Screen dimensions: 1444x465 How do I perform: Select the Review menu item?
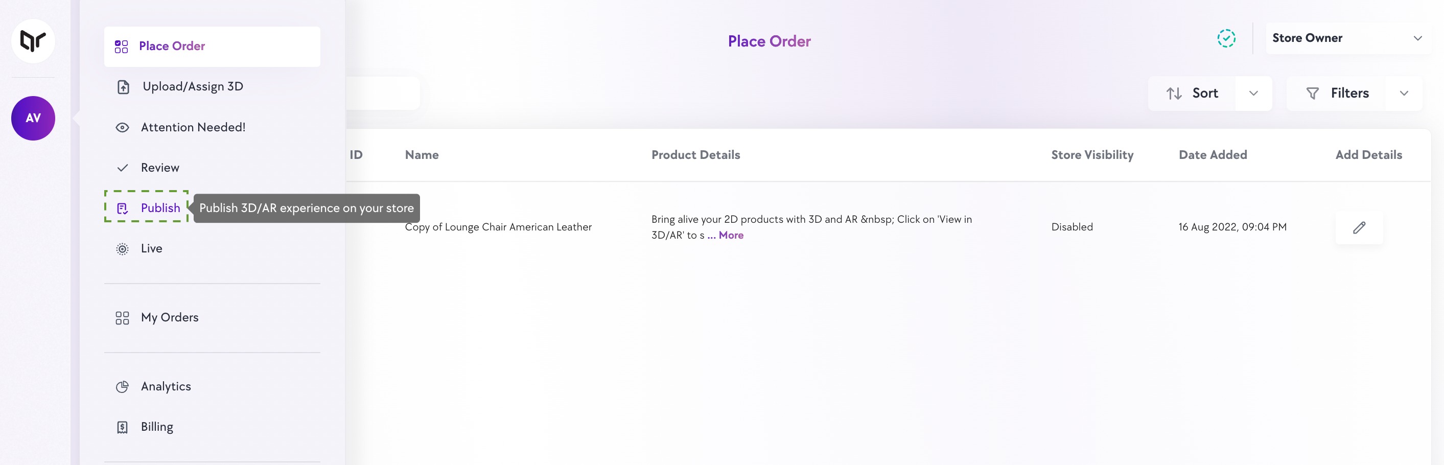pyautogui.click(x=160, y=168)
